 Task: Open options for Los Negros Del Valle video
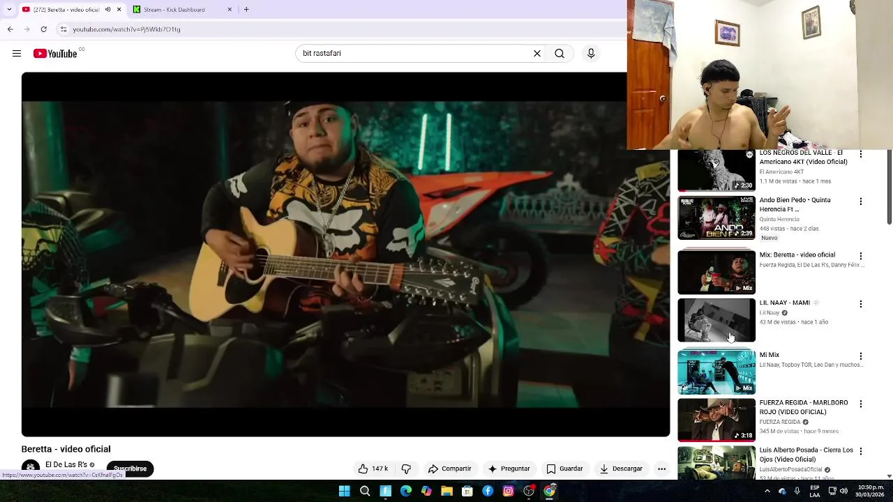pos(860,154)
